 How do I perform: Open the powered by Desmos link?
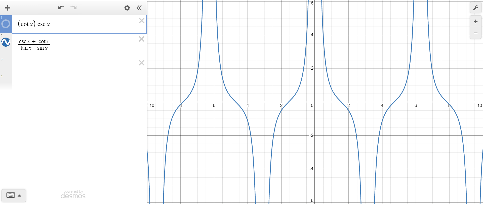73,194
